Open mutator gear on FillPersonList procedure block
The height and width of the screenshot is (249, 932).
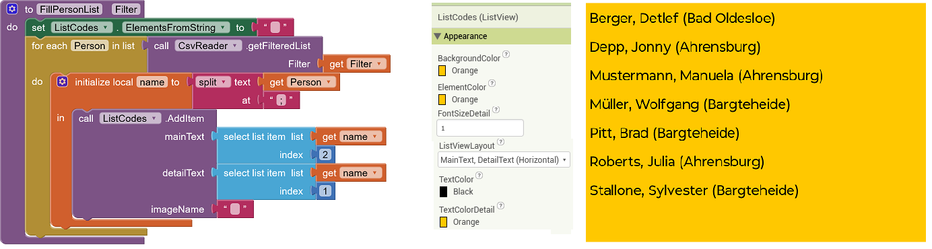click(x=12, y=9)
